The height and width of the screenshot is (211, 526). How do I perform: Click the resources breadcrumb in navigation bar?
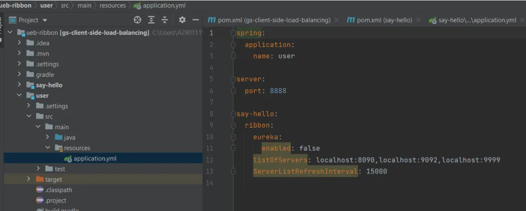113,6
